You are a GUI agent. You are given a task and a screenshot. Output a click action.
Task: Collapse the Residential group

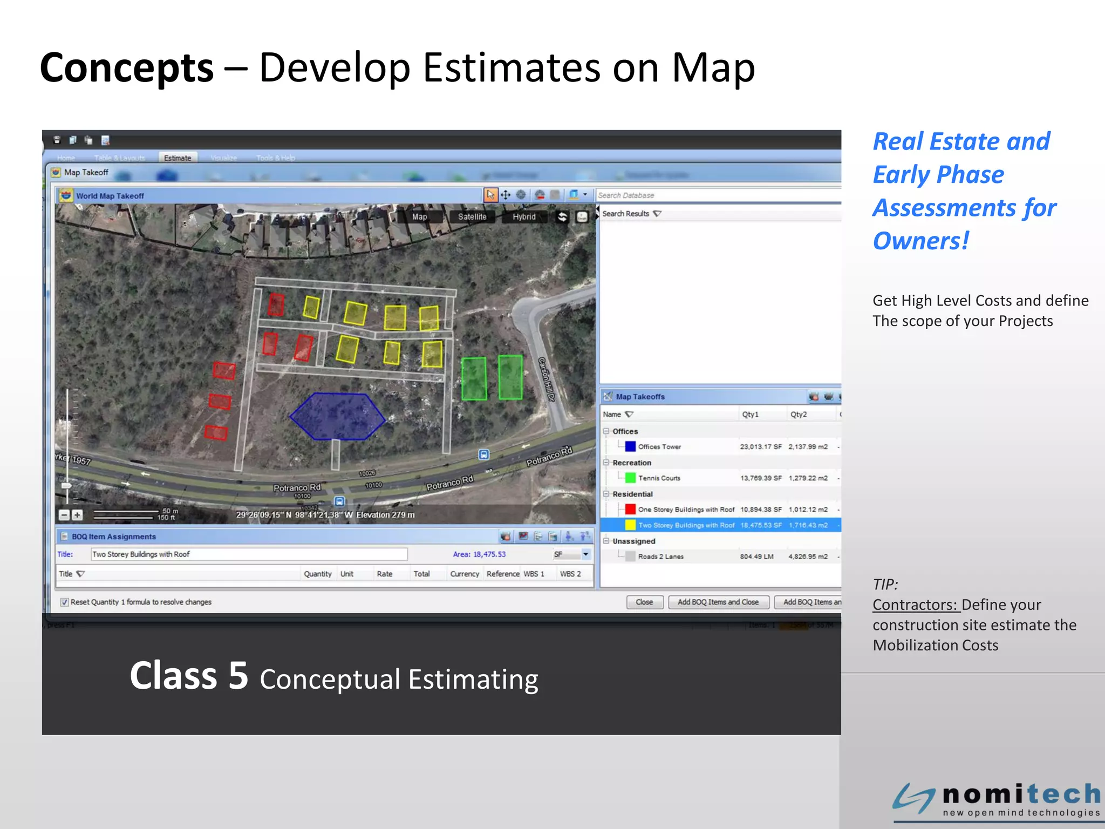tap(606, 494)
